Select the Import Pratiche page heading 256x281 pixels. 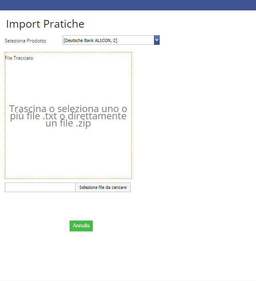click(45, 24)
